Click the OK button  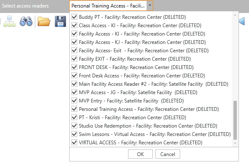click(x=140, y=154)
